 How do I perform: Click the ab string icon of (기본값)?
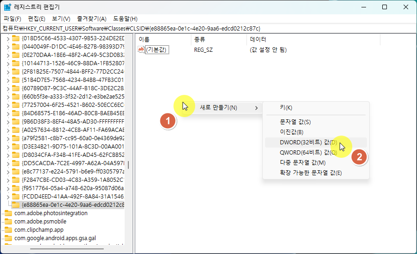coord(141,50)
